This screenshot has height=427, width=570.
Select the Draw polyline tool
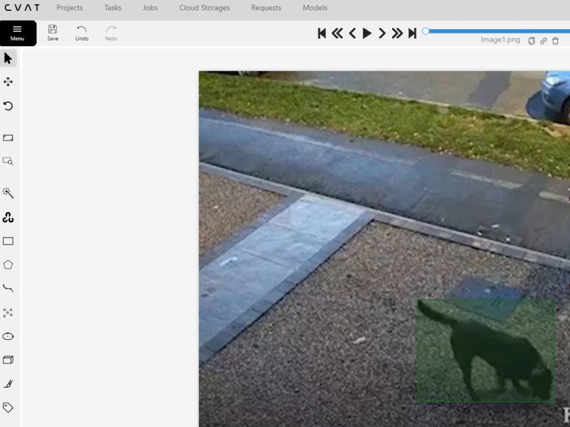point(8,288)
